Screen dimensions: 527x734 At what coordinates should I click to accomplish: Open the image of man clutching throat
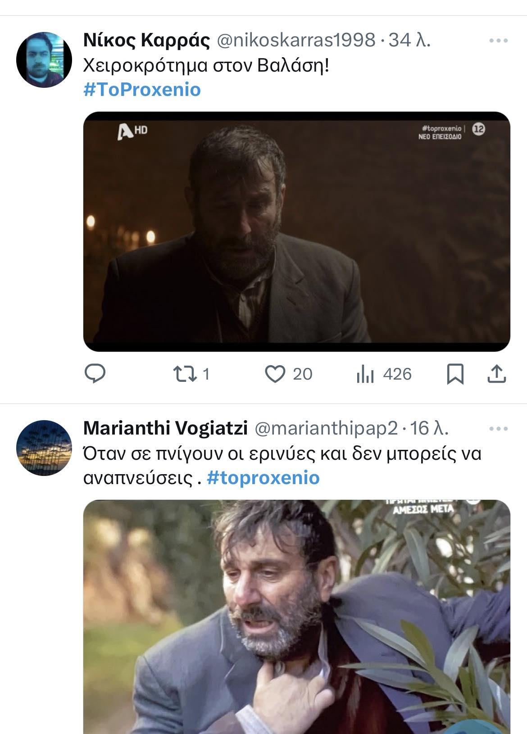tap(296, 616)
